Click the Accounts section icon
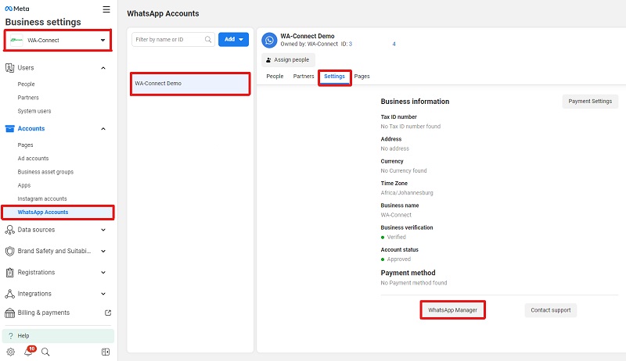626x361 pixels. [x=9, y=129]
